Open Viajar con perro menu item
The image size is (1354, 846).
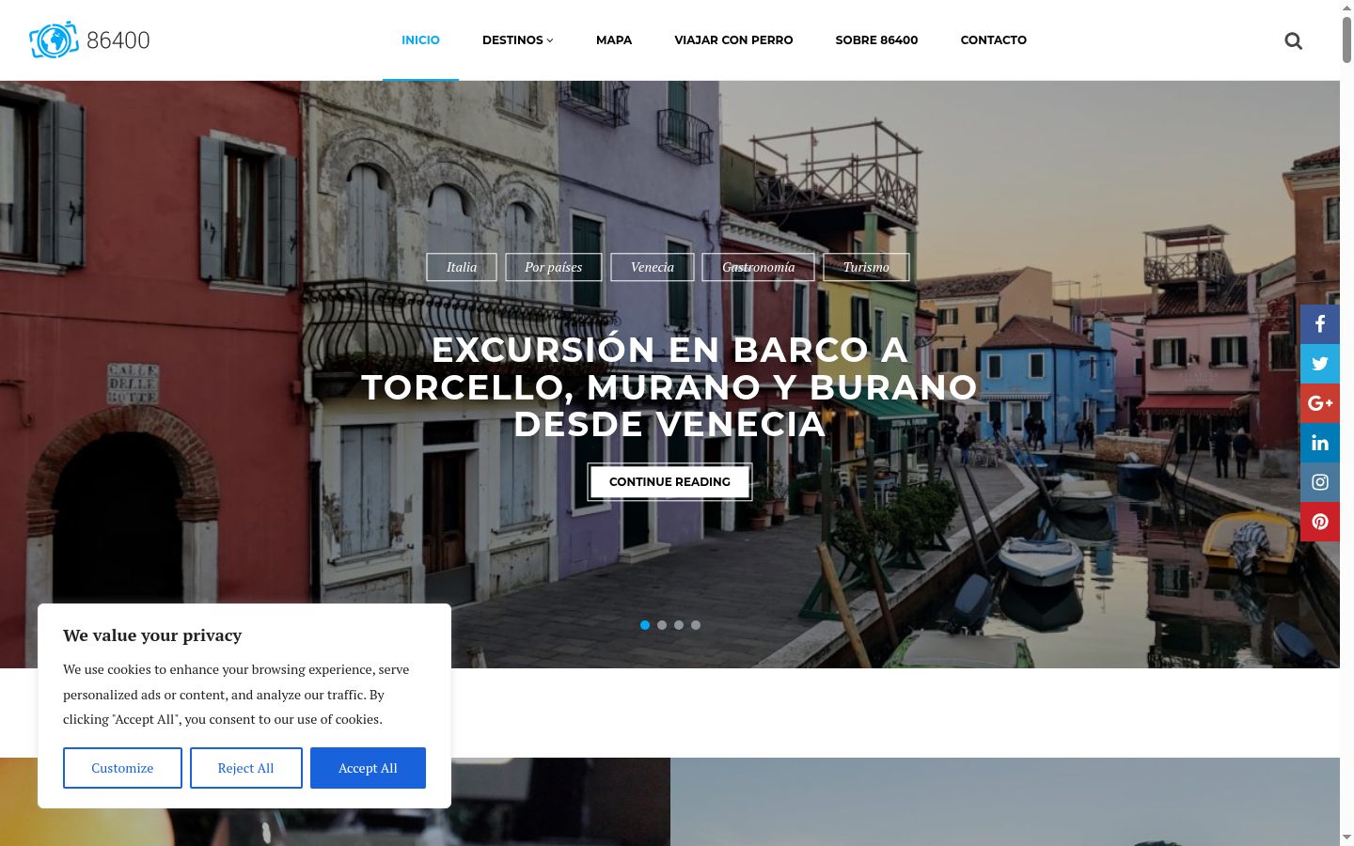733,39
